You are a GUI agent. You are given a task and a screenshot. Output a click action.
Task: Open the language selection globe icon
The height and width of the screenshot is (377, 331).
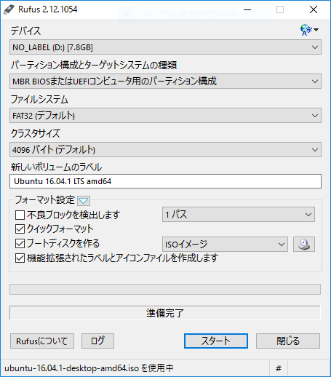pyautogui.click(x=309, y=30)
